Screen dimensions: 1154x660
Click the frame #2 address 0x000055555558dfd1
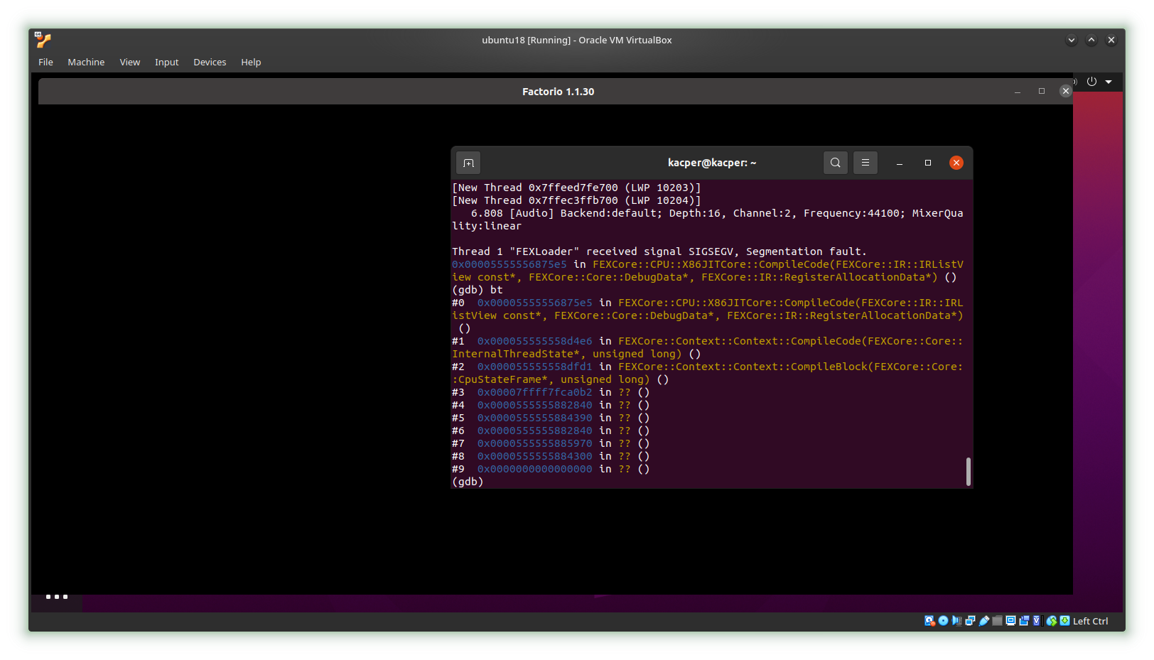534,367
